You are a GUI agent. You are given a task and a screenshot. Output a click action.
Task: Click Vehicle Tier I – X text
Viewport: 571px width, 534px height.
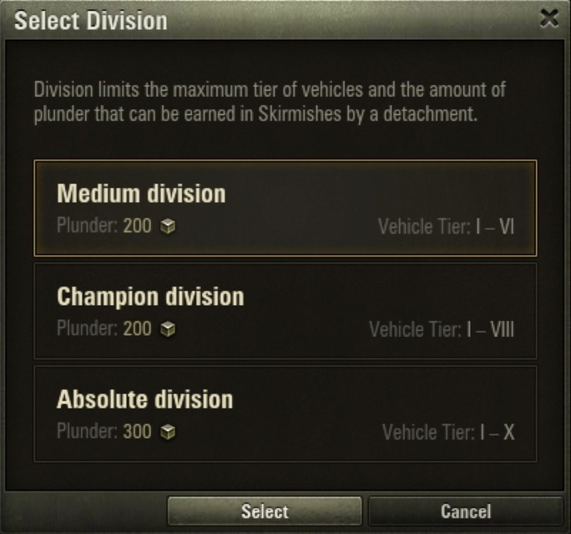click(448, 432)
